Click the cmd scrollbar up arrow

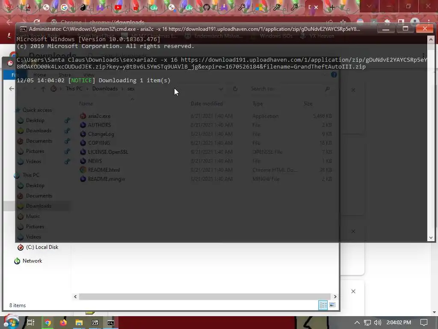click(x=431, y=39)
